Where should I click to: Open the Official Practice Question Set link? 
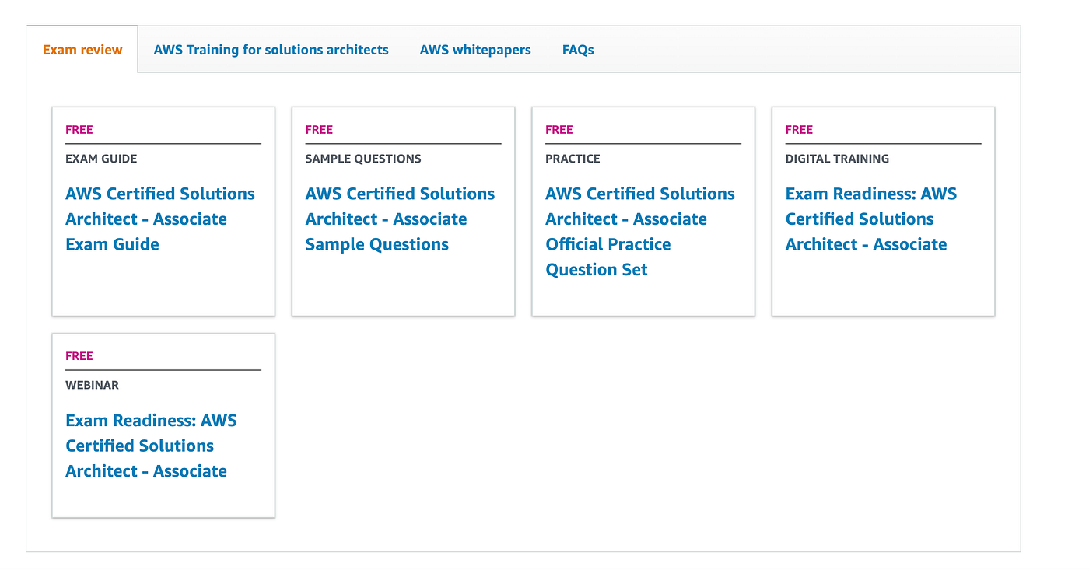tap(639, 231)
